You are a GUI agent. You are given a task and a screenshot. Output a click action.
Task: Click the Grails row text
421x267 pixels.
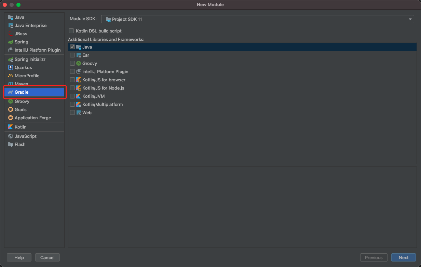coord(21,109)
